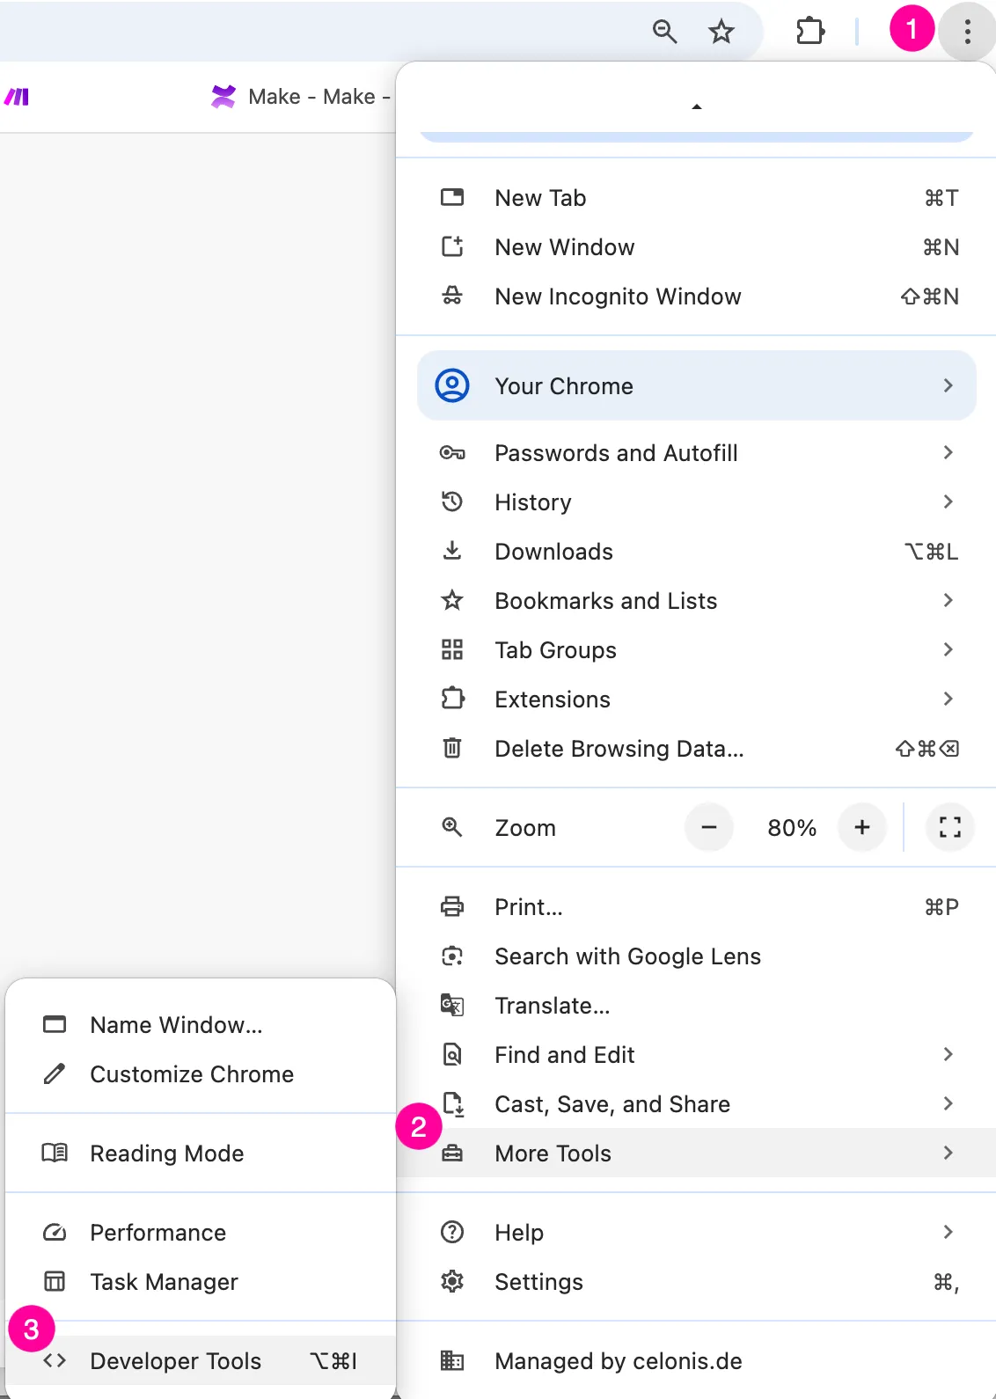Click the Downloads arrow icon
996x1399 pixels.
[x=452, y=551]
